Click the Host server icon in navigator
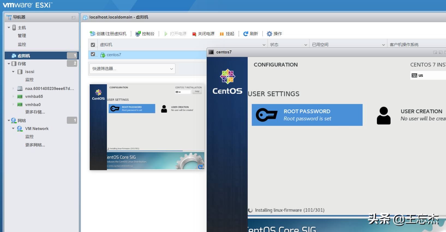The height and width of the screenshot is (232, 446). pos(14,28)
